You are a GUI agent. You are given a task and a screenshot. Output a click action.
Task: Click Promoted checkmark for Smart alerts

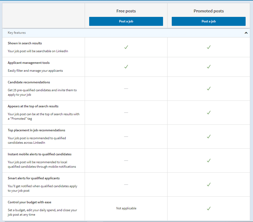209,185
